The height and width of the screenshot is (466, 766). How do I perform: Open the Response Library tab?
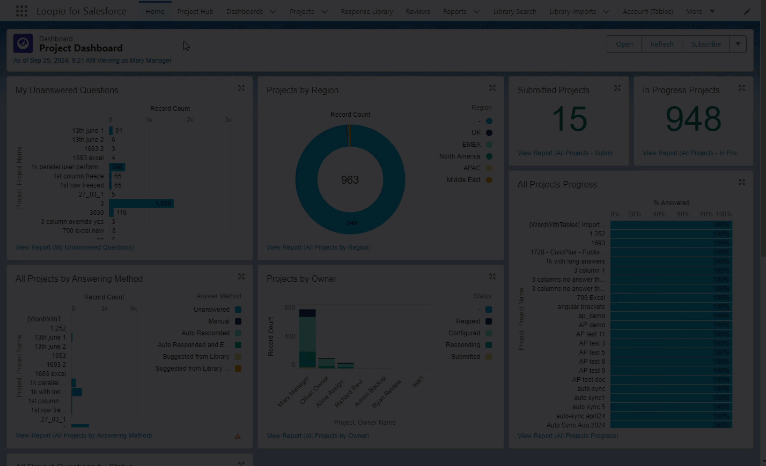[x=367, y=11]
